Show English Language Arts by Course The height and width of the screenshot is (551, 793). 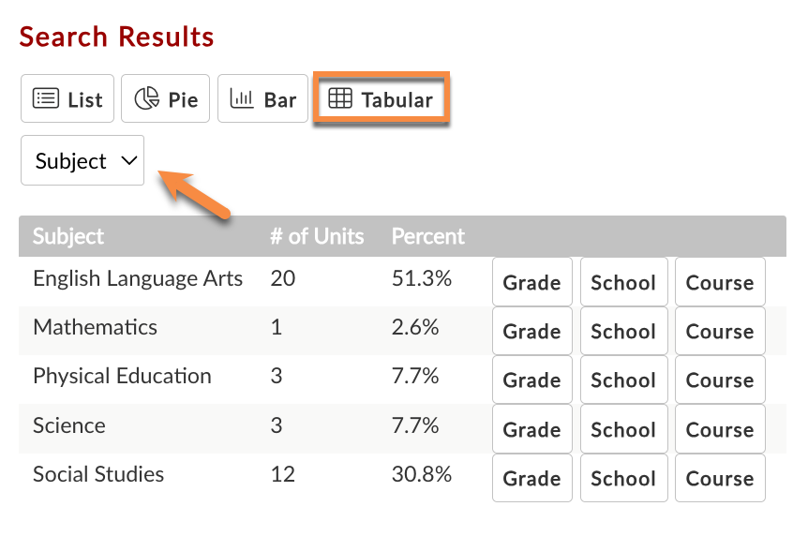tap(720, 282)
